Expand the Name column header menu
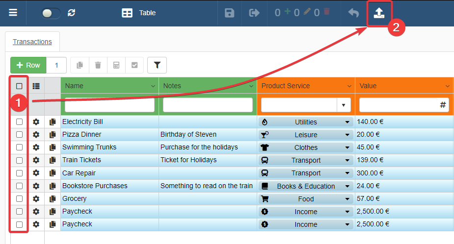This screenshot has height=244, width=454. click(152, 86)
